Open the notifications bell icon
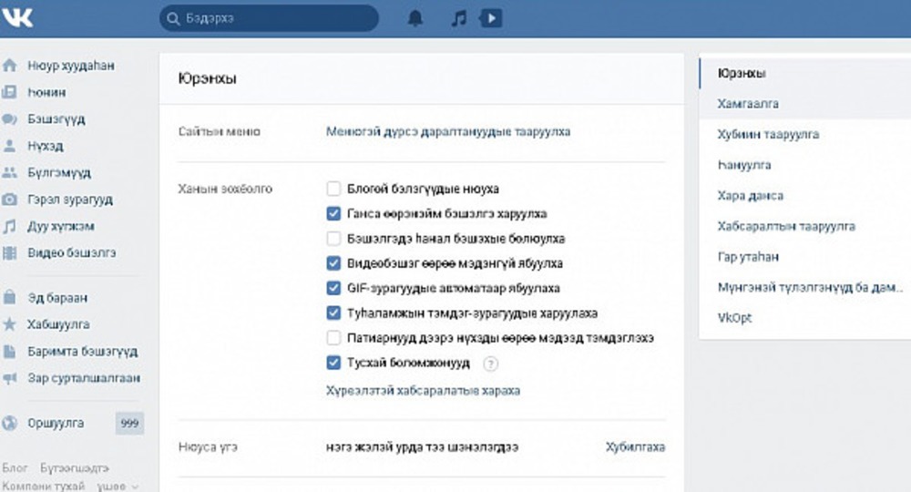This screenshot has height=492, width=911. (415, 18)
